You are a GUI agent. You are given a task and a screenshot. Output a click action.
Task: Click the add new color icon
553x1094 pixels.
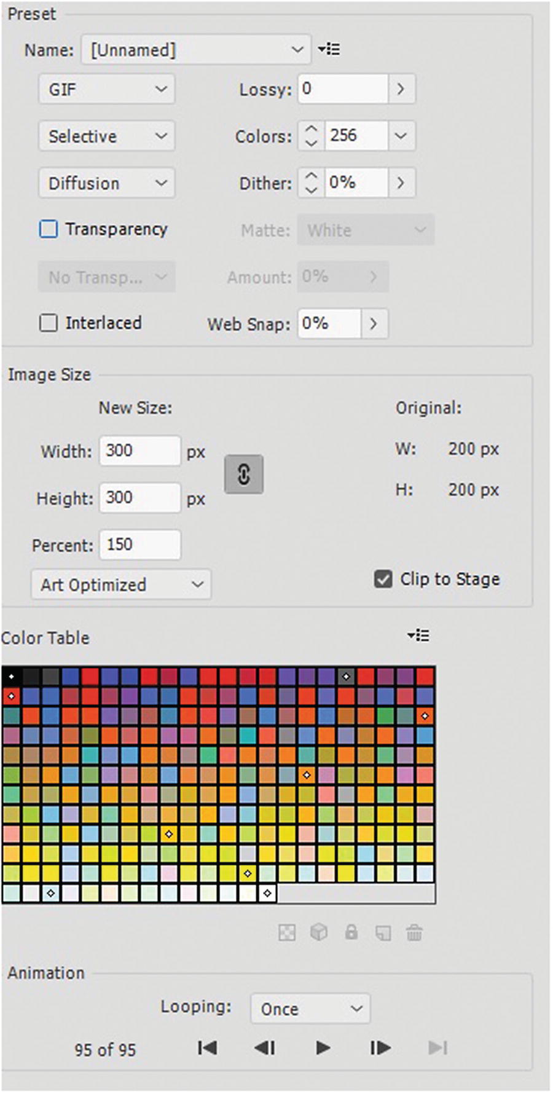pyautogui.click(x=383, y=933)
